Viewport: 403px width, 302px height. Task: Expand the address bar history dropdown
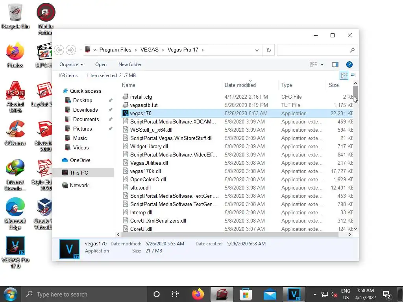[x=257, y=50]
